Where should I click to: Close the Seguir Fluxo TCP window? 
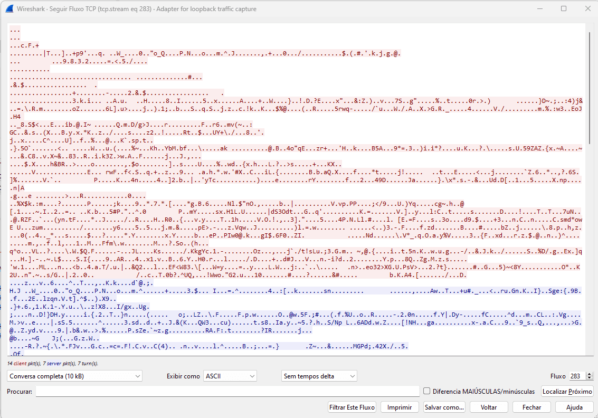click(x=587, y=8)
